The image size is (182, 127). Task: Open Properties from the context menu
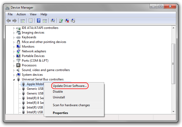point(60,113)
